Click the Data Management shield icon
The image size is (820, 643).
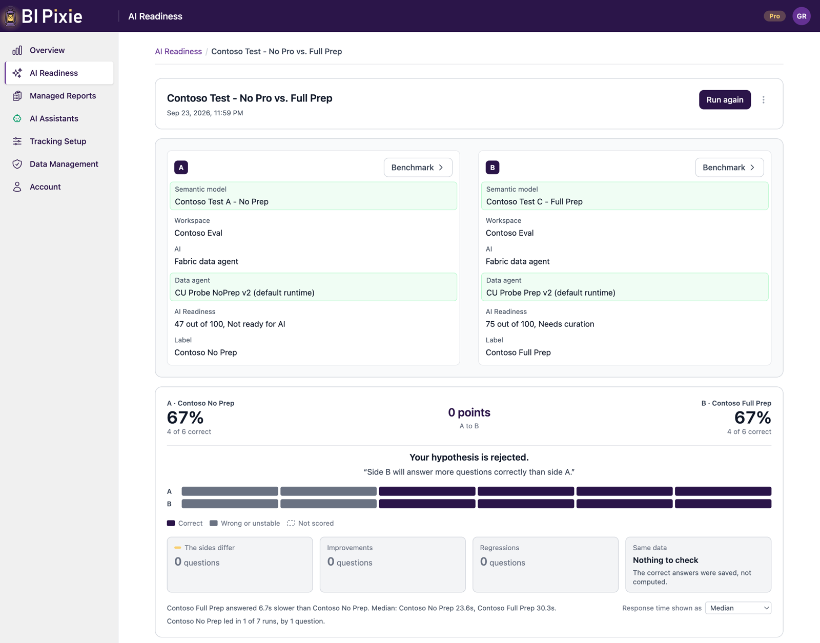click(x=17, y=164)
